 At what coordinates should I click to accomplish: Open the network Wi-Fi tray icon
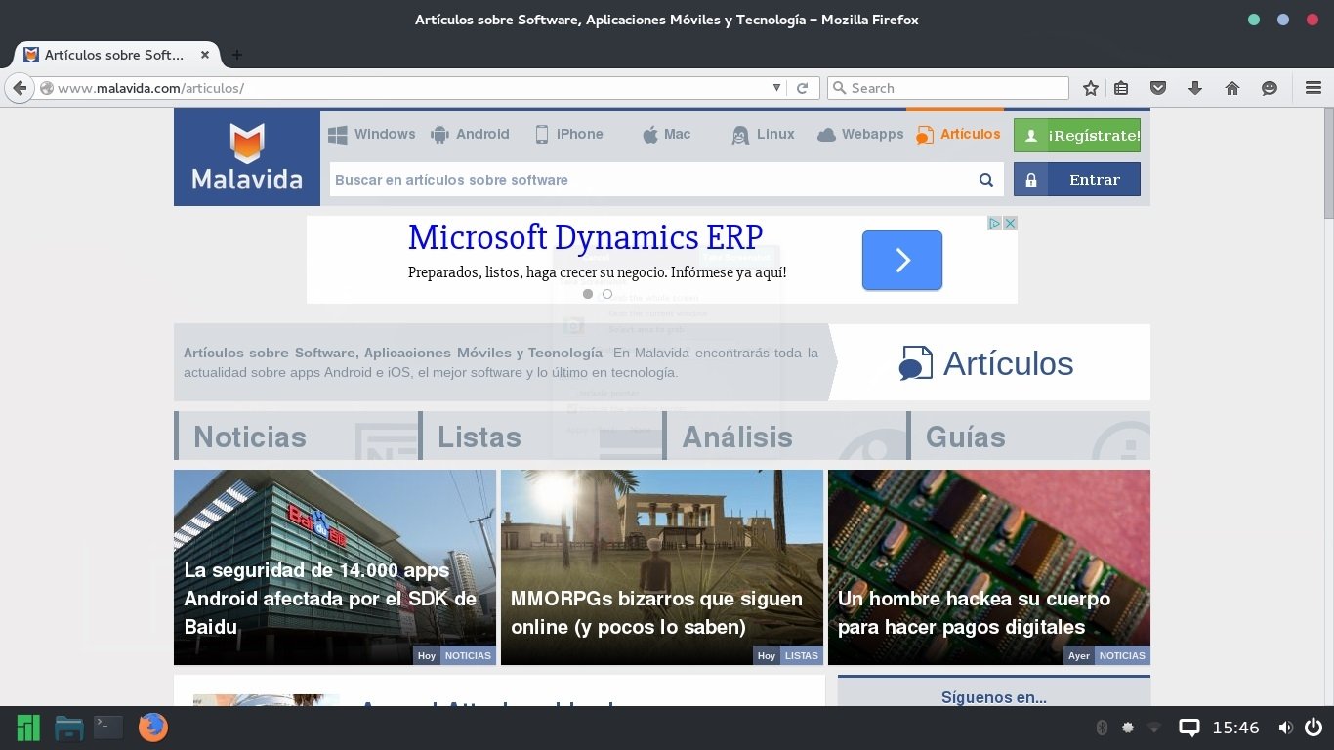pos(1154,728)
